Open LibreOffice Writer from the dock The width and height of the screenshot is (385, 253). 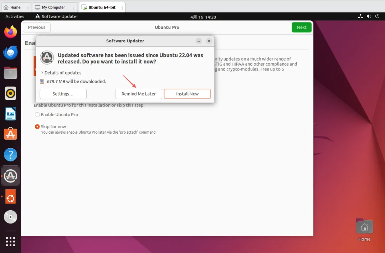[11, 114]
